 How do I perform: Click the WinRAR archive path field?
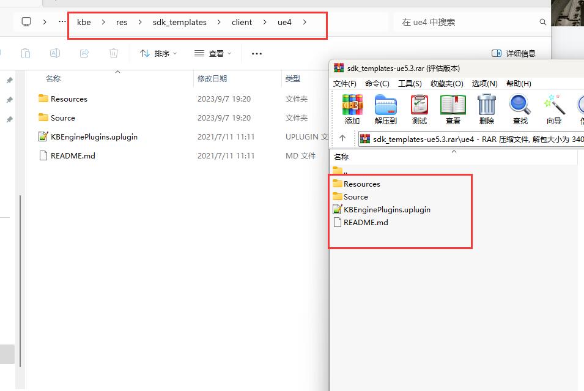471,139
